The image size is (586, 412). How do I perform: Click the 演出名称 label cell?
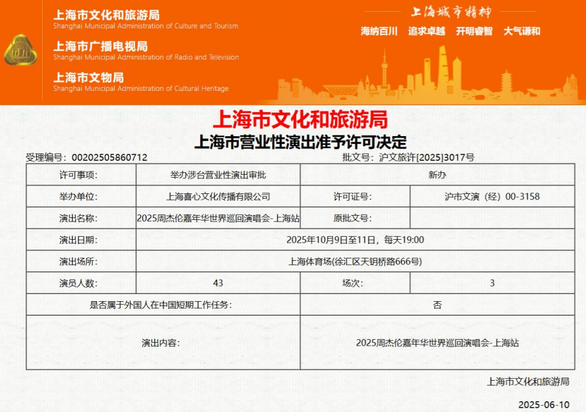point(81,218)
